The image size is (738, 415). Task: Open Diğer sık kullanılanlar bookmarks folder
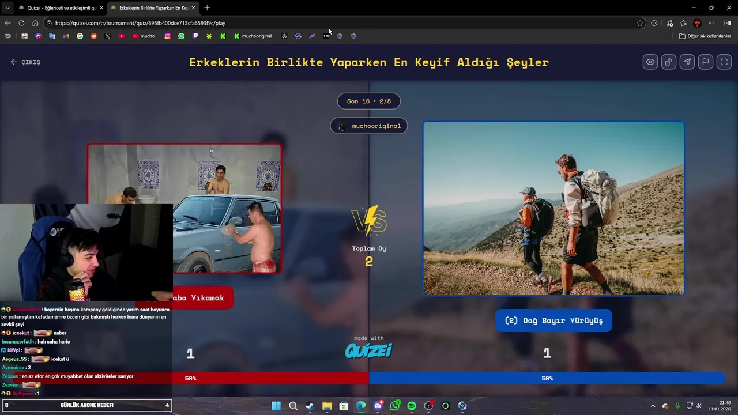tap(705, 36)
